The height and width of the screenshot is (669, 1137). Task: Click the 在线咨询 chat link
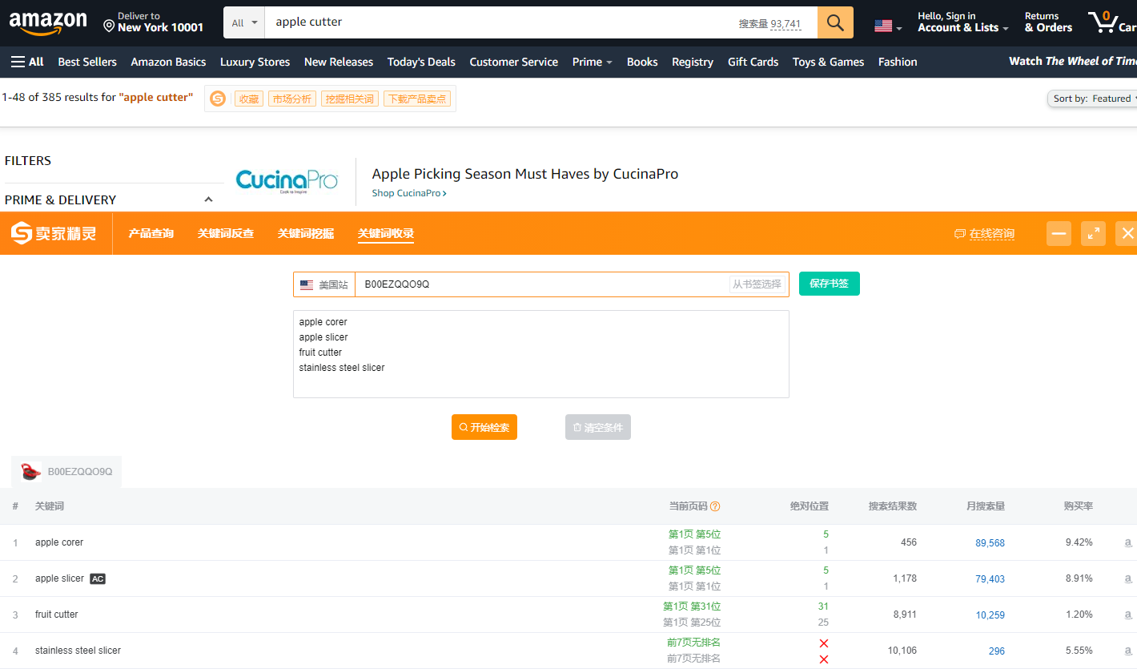(984, 234)
